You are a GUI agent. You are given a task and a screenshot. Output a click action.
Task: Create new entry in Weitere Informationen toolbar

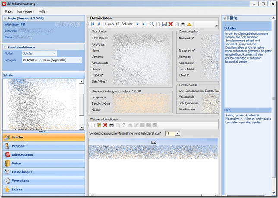pyautogui.click(x=92, y=125)
